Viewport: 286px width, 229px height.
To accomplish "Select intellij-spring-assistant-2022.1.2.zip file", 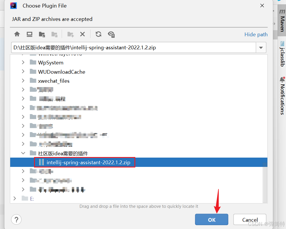I will point(138,162).
